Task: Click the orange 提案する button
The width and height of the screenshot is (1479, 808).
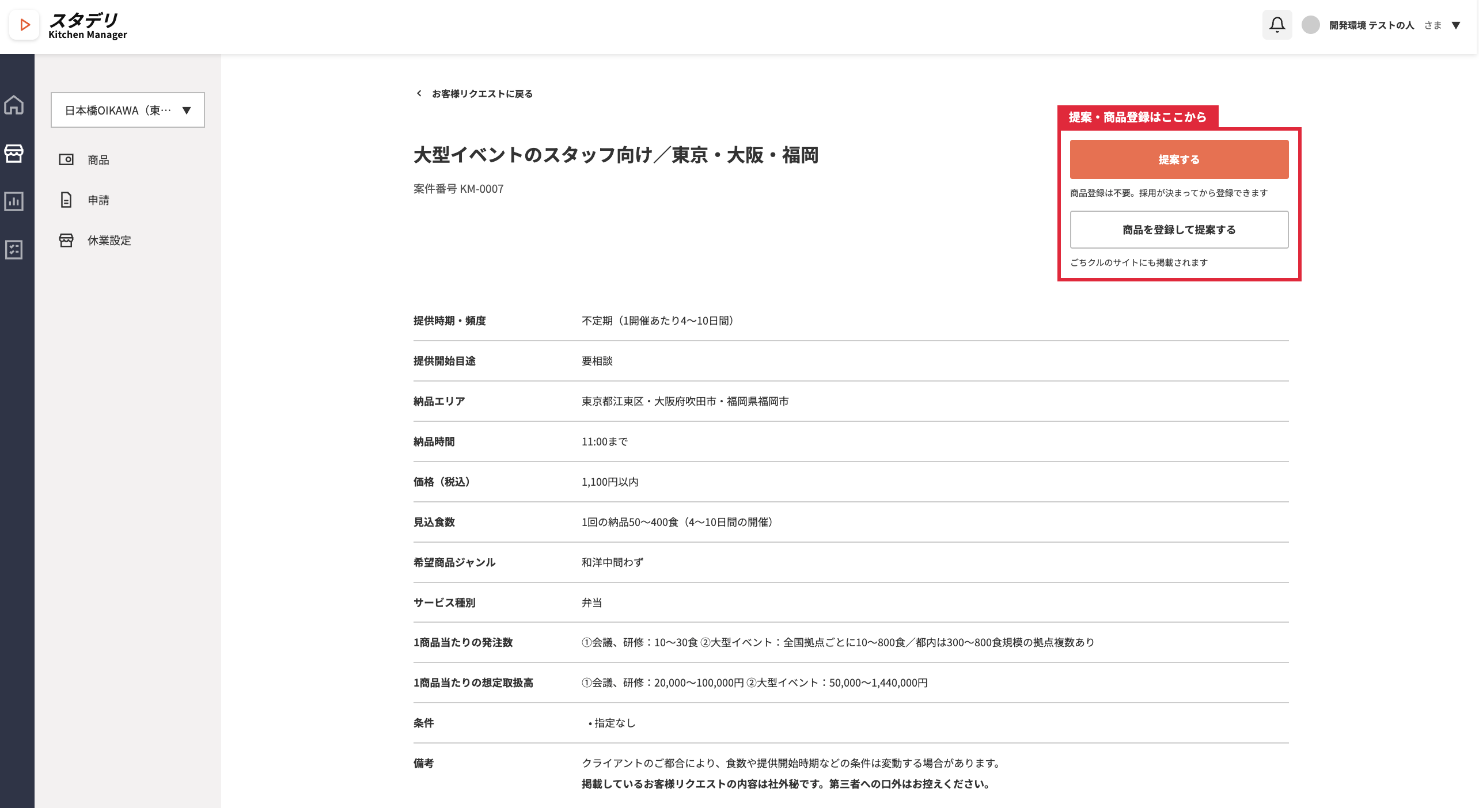Action: point(1179,159)
